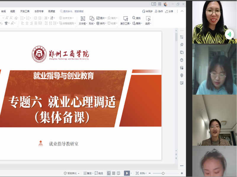Add a 批注 comment
Screen dimensions: 237x177
click(x=99, y=173)
